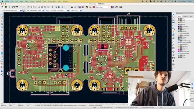This screenshot has width=194, height=109.
Task: Open the active layer F.Cu selector
Action: [102, 7]
